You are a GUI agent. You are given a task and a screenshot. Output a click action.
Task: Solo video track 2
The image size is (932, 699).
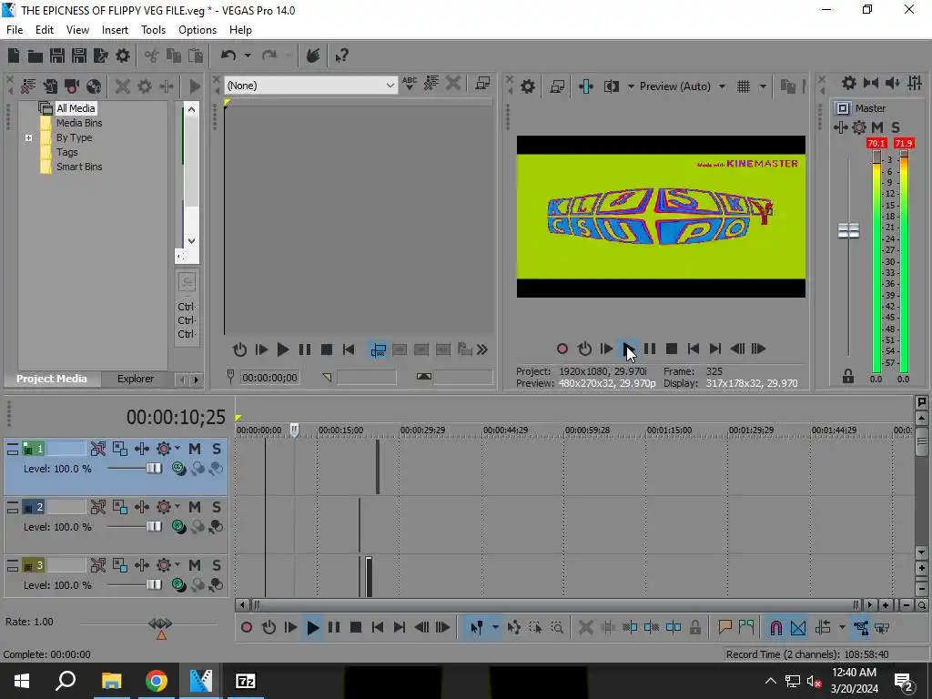pos(217,507)
